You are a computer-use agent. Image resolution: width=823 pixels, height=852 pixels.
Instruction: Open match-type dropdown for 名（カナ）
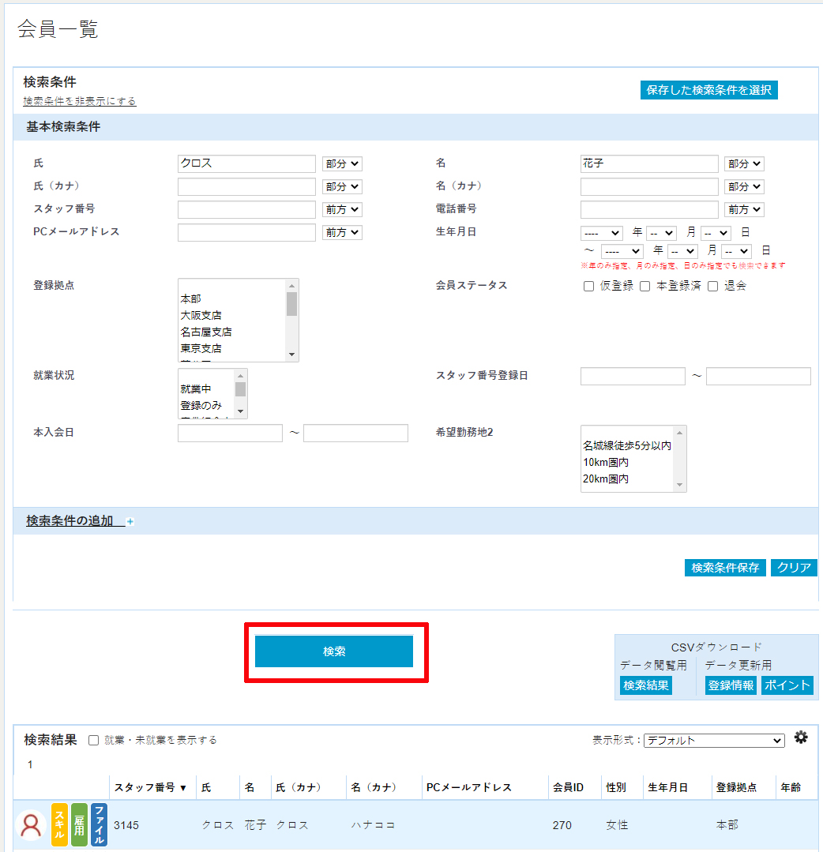(744, 186)
